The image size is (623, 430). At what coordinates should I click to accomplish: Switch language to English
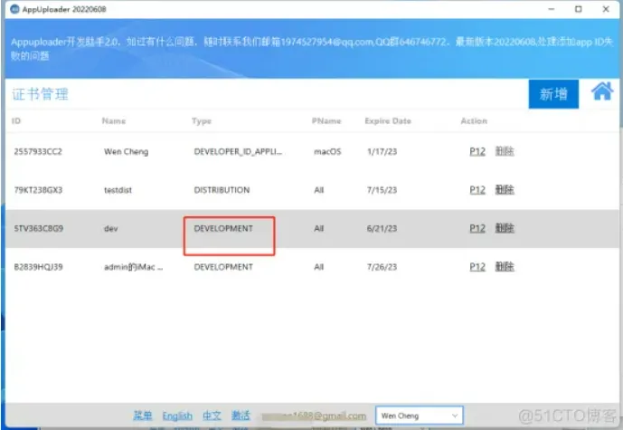click(x=177, y=416)
